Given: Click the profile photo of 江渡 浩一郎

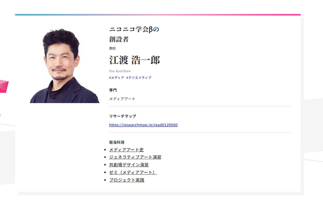Looking at the screenshot, I should [x=65, y=65].
